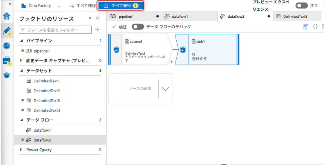This screenshot has width=324, height=165.
Task: Switch to the pipeline1 tab
Action: (x=134, y=16)
